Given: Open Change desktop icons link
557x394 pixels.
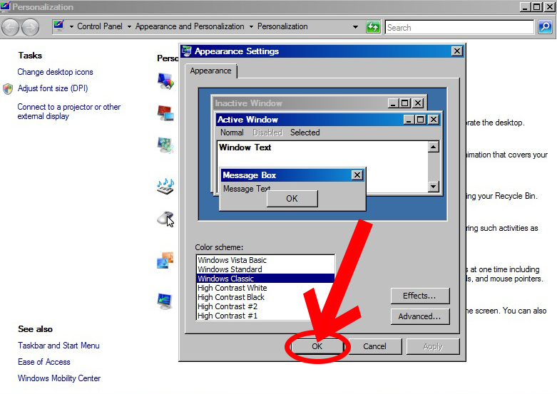Looking at the screenshot, I should pos(55,72).
